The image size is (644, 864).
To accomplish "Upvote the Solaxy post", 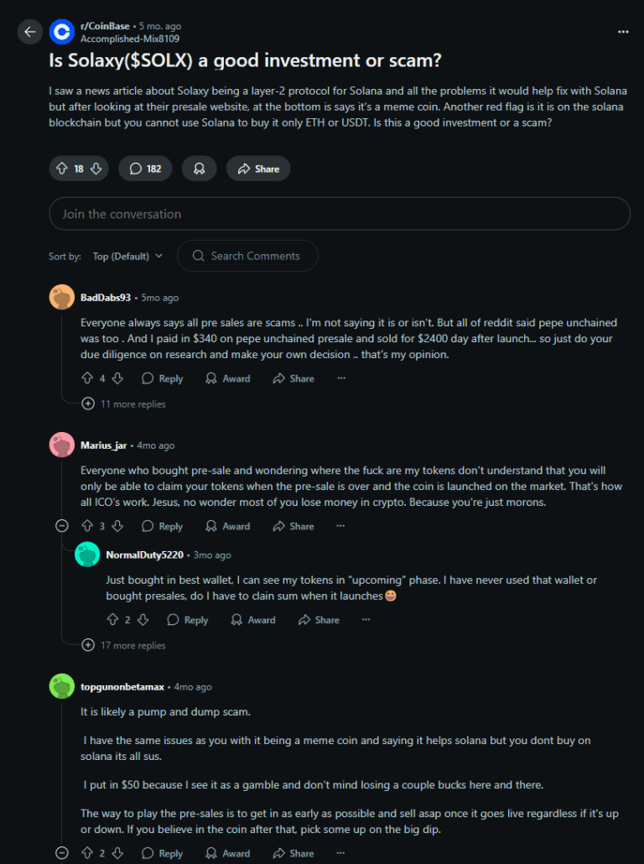I will coord(61,169).
